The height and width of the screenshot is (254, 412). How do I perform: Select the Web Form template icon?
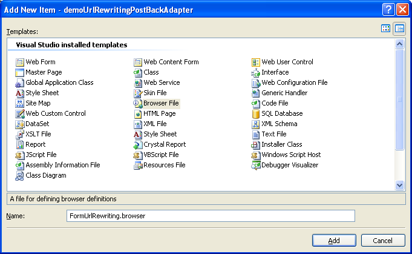(x=20, y=62)
